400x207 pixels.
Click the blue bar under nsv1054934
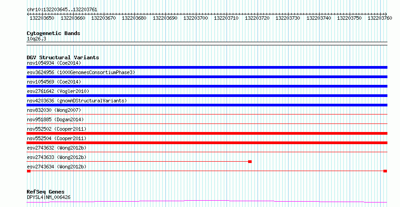click(207, 67)
